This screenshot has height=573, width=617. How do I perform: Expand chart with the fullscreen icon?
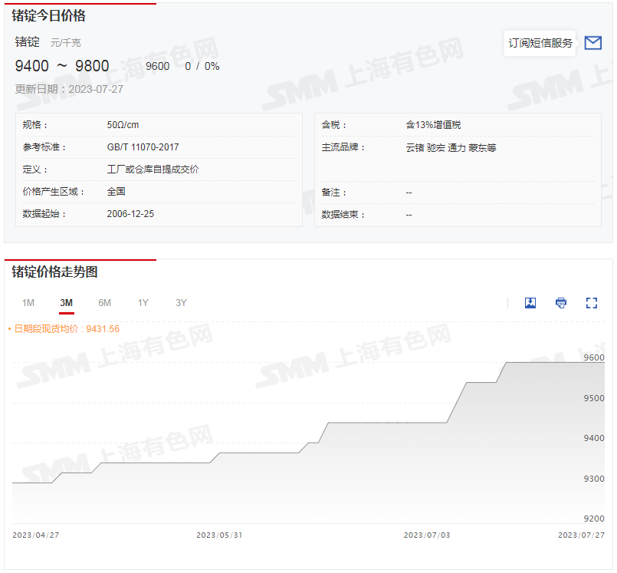coord(591,303)
